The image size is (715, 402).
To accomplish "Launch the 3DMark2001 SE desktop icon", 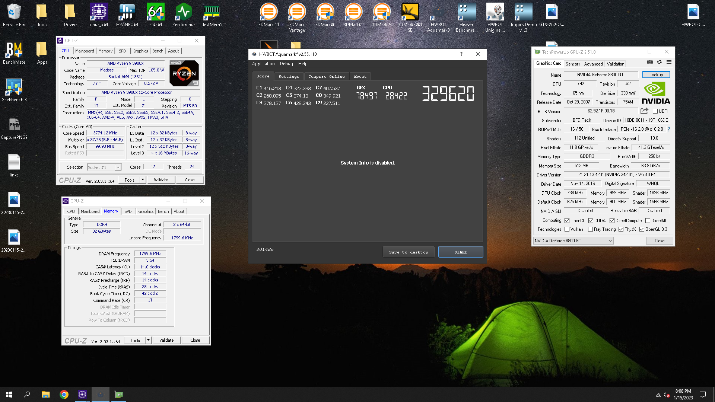I will point(410,18).
